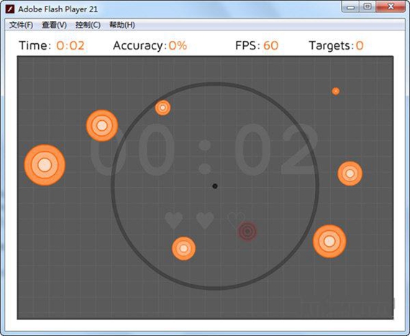Hit the orange target at bottom center
The width and height of the screenshot is (410, 336).
click(183, 248)
